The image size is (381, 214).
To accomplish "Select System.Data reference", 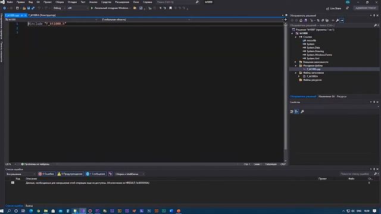I will [313, 48].
